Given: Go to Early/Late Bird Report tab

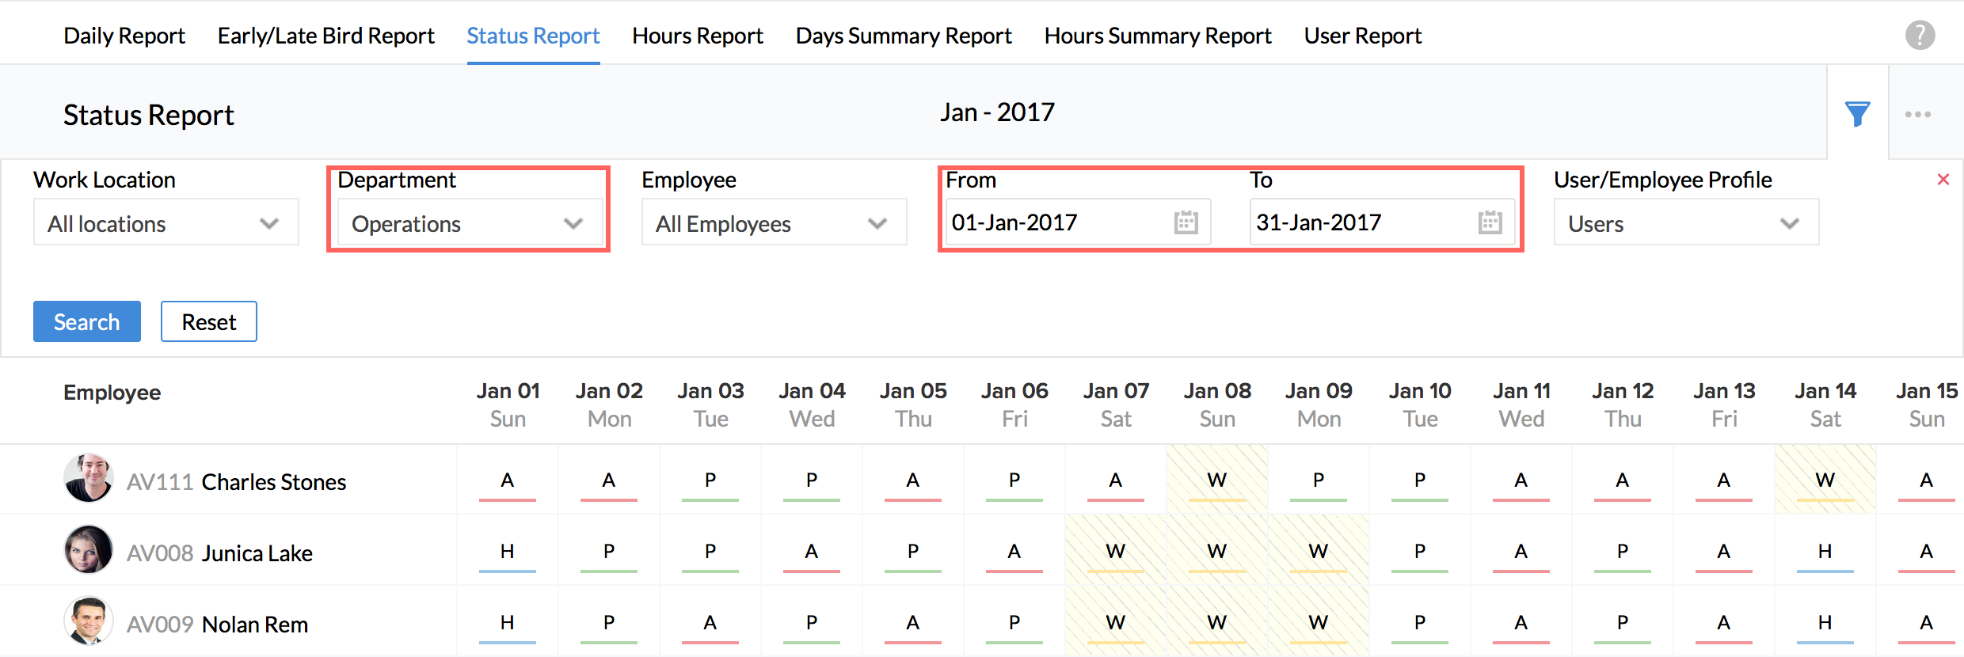Looking at the screenshot, I should click(x=325, y=36).
